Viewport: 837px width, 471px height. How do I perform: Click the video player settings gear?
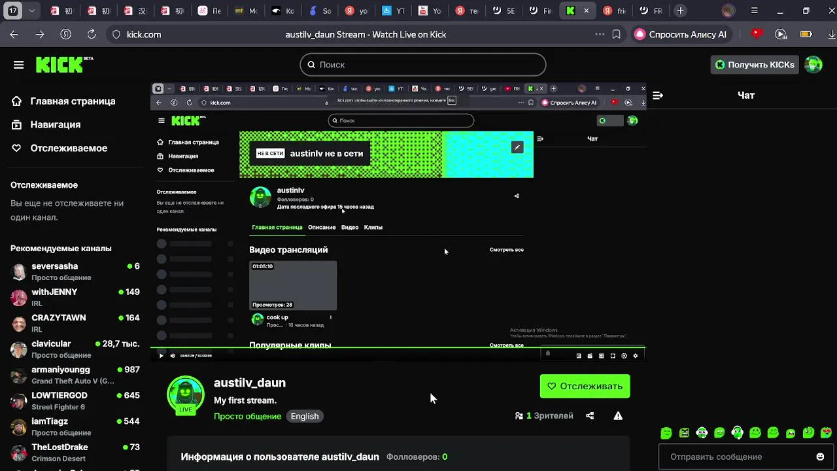pyautogui.click(x=635, y=356)
